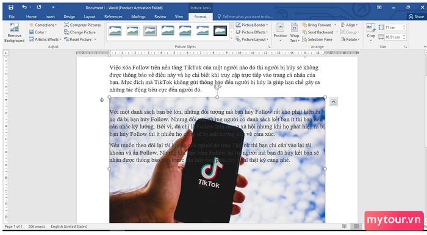Click the Crop tool icon
427x235 pixels.
371,28
